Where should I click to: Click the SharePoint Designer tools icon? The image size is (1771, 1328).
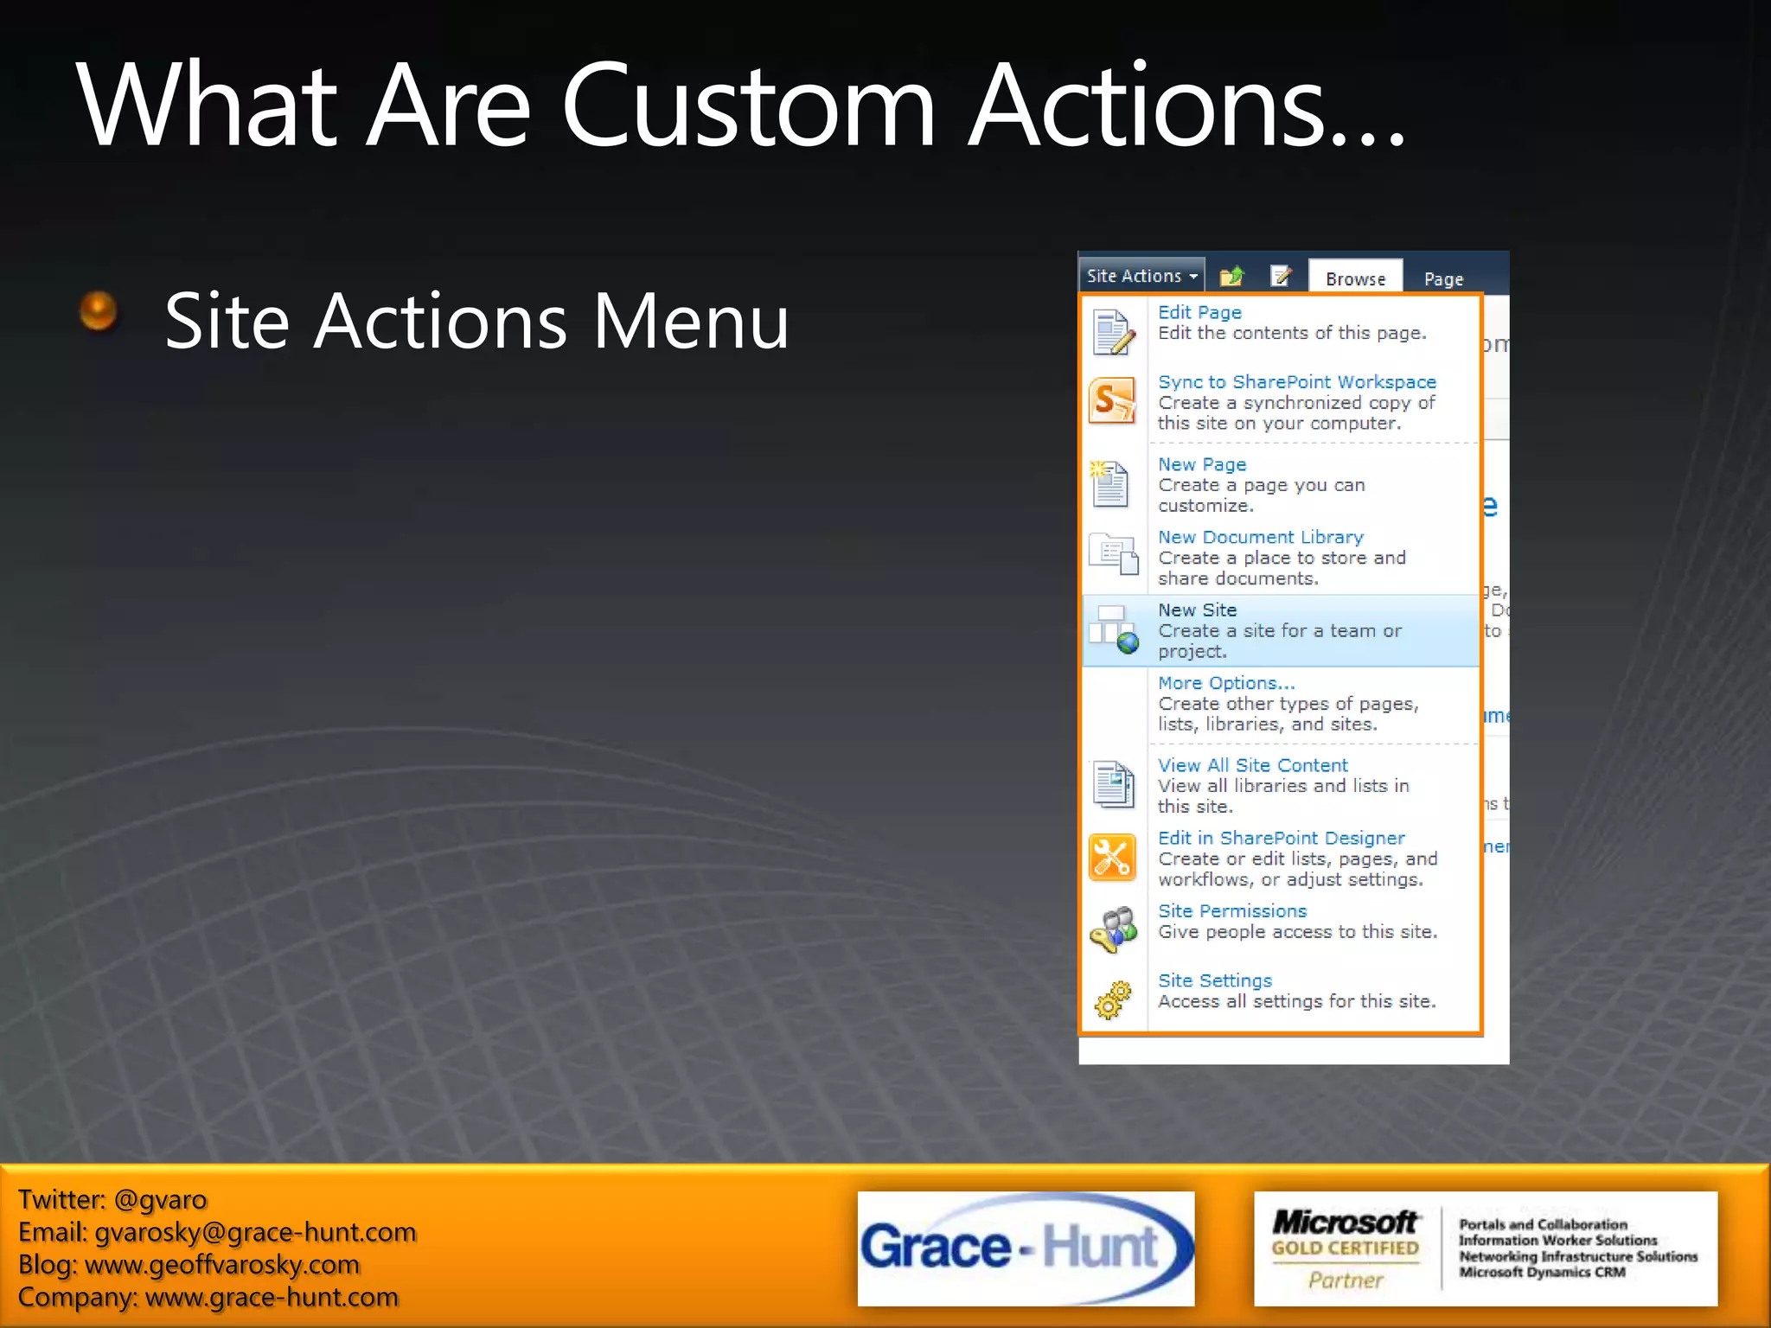click(1112, 858)
